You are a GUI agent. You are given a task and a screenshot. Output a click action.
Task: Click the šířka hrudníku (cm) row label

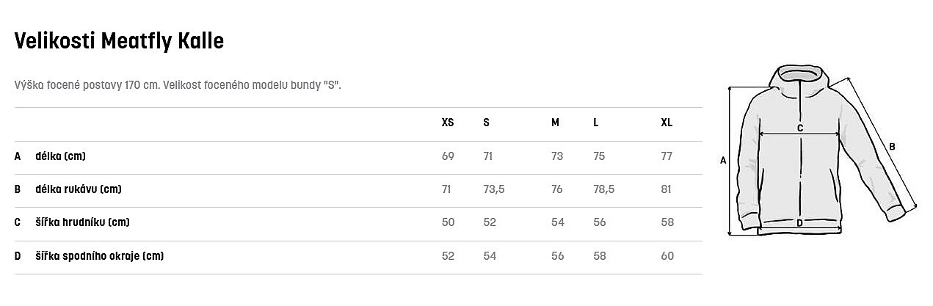click(x=82, y=222)
